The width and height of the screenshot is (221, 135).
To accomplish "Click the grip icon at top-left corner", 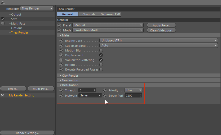I will [x=3, y=2].
